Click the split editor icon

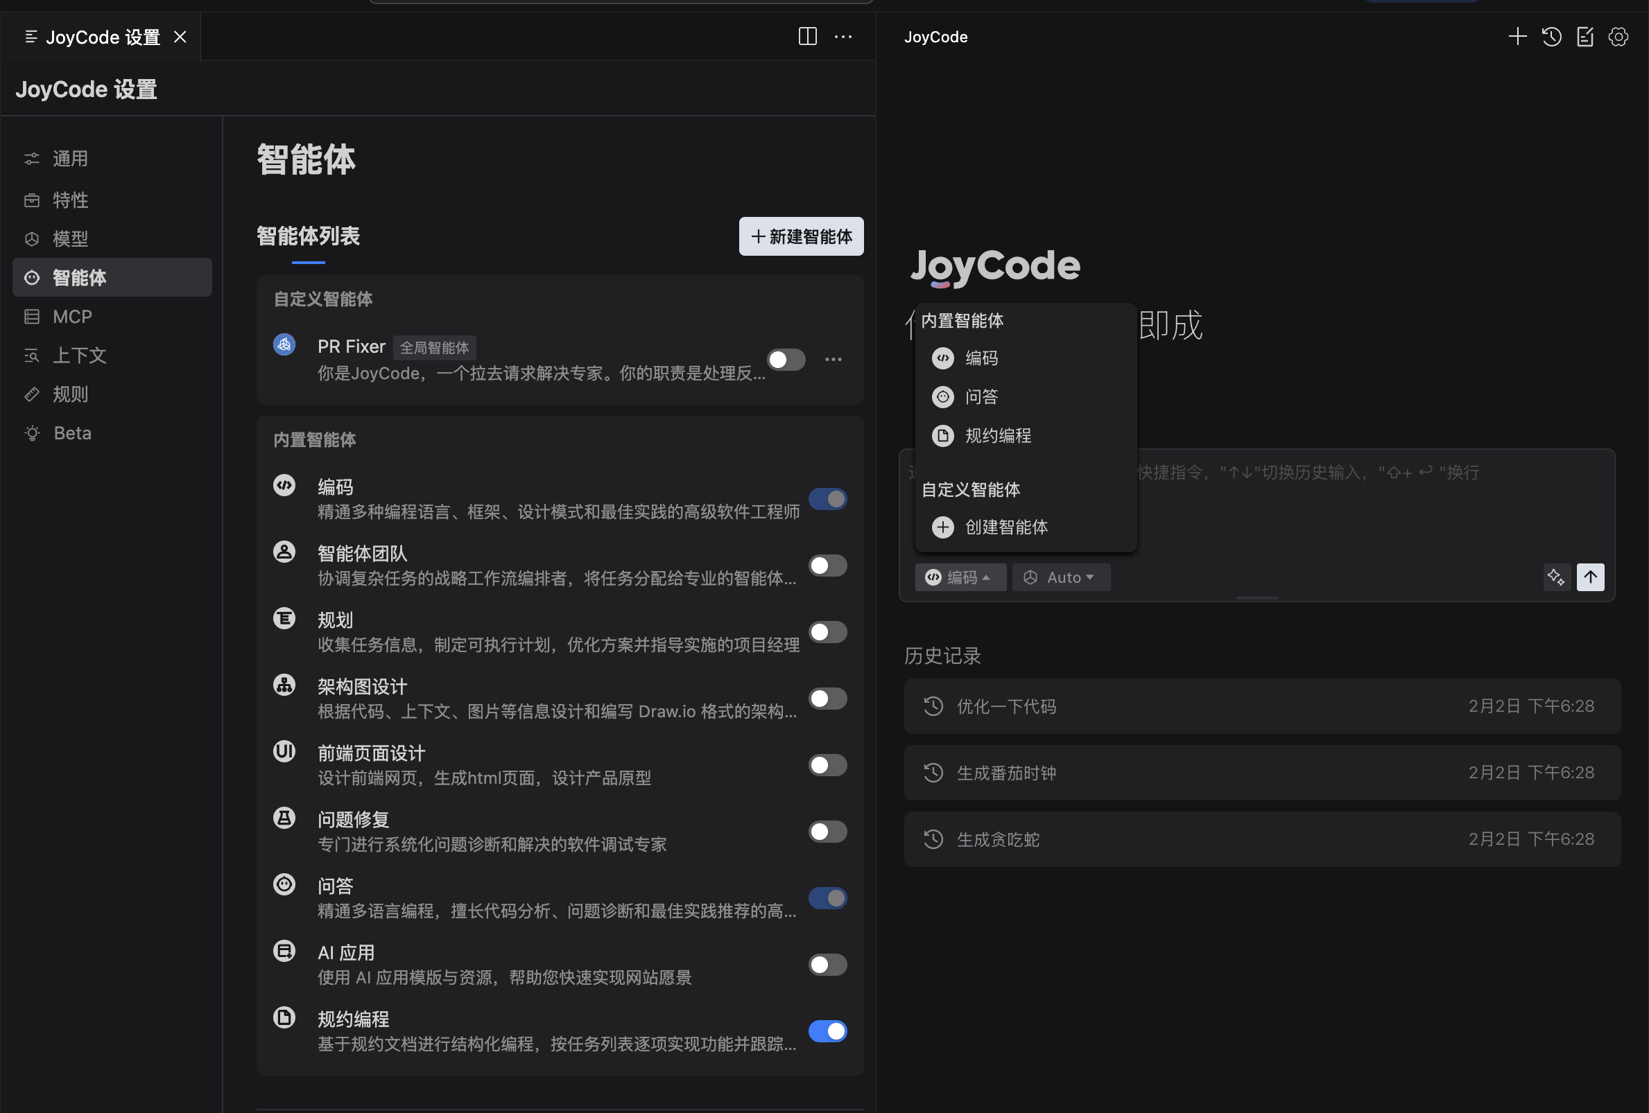(807, 36)
